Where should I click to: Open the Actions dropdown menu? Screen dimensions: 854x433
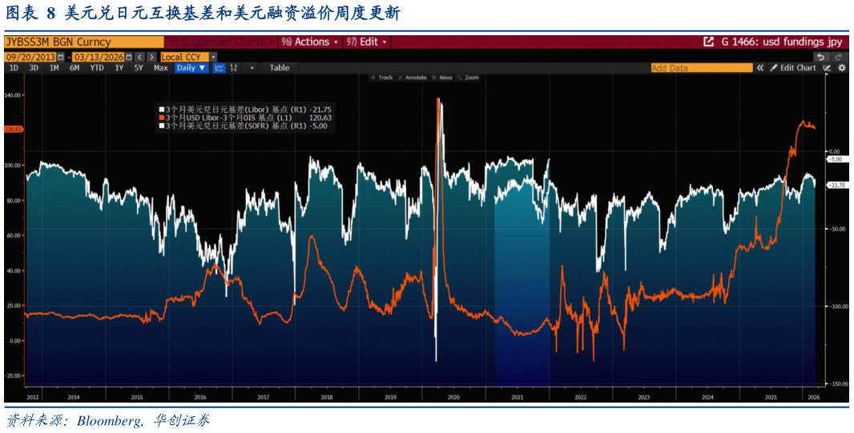coord(310,42)
